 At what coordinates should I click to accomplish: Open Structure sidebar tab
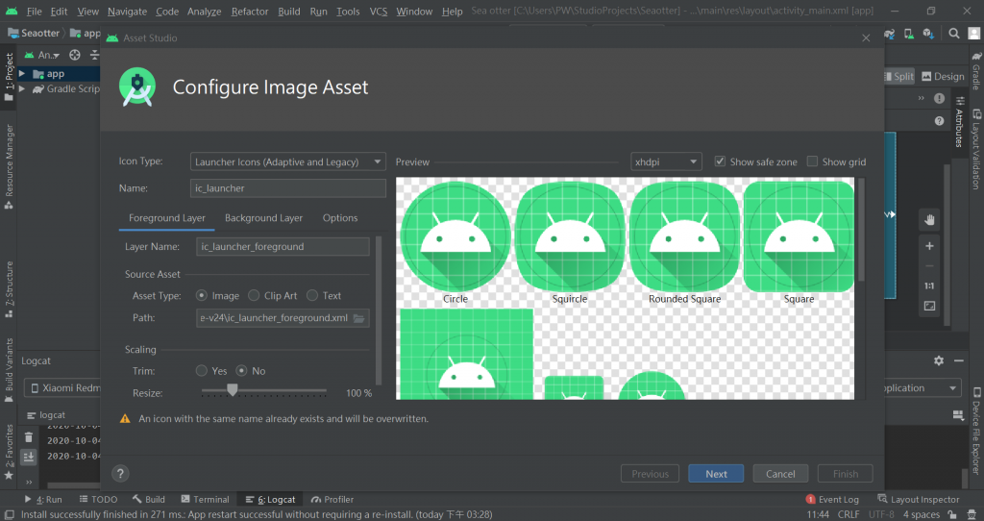coord(9,288)
